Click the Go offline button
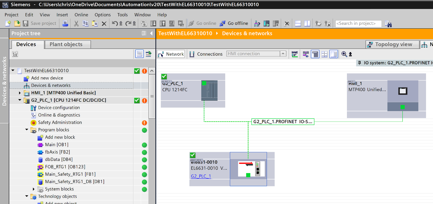This screenshot has width=433, height=204. click(234, 24)
